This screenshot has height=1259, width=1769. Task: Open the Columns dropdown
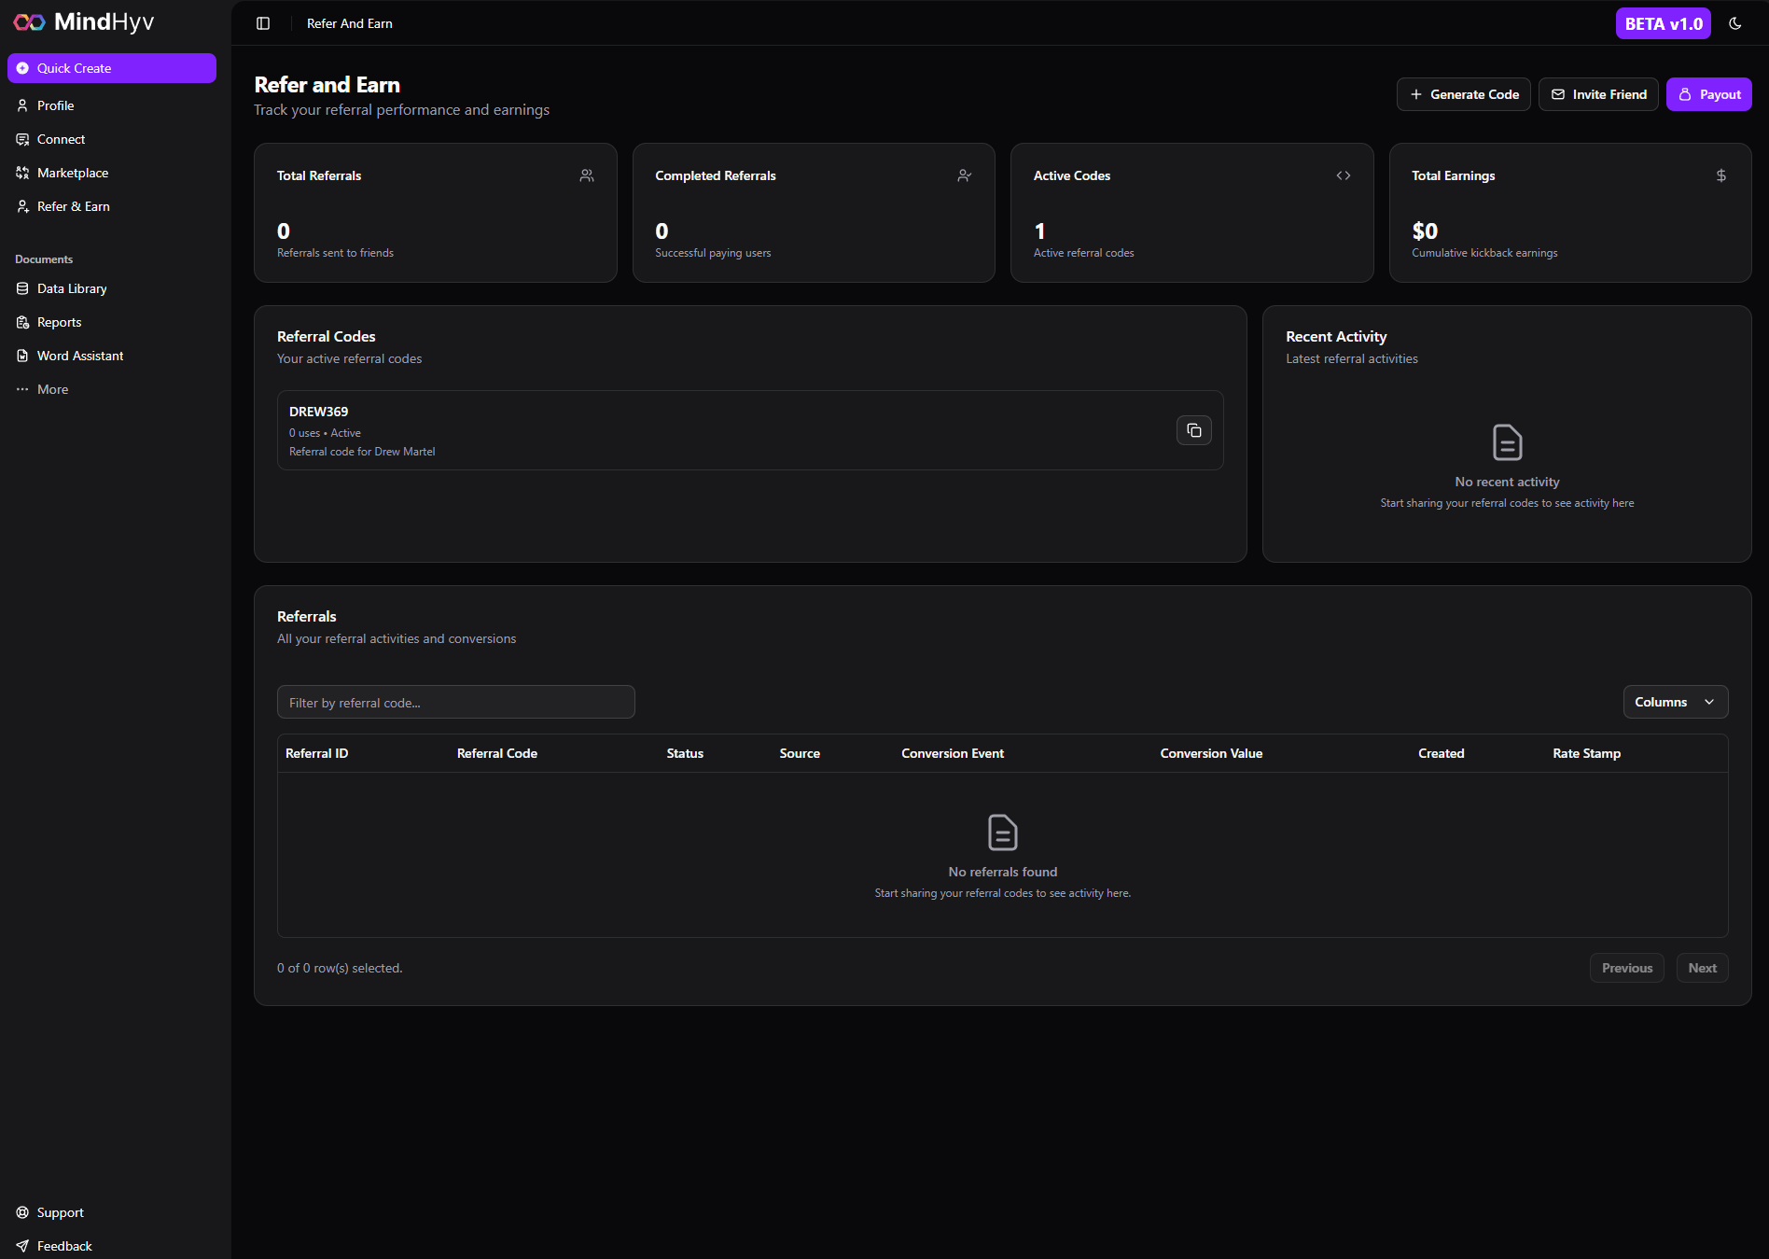[1676, 702]
